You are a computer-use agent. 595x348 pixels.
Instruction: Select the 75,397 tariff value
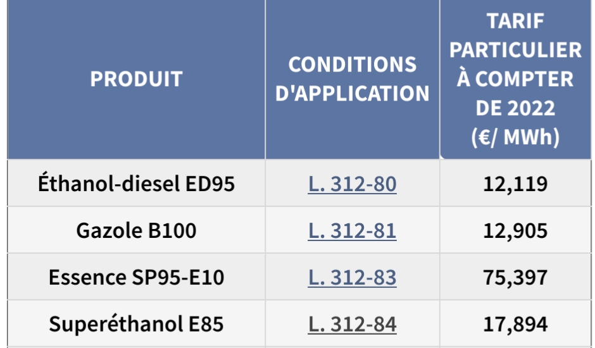point(515,278)
